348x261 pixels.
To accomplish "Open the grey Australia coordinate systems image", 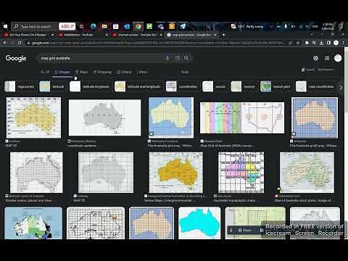I will point(104,117).
